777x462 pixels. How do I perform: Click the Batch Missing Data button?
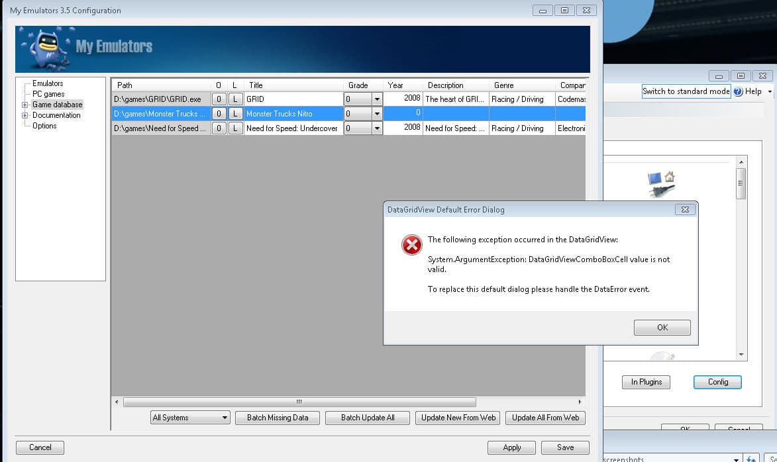(278, 418)
